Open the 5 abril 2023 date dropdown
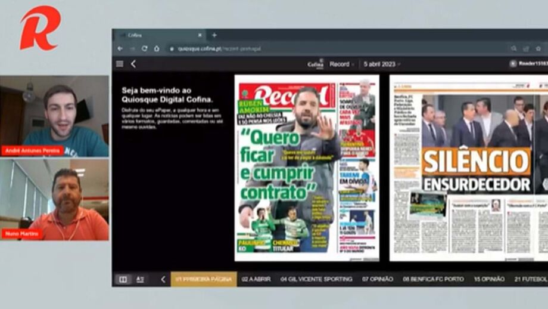This screenshot has width=548, height=309. coord(382,64)
